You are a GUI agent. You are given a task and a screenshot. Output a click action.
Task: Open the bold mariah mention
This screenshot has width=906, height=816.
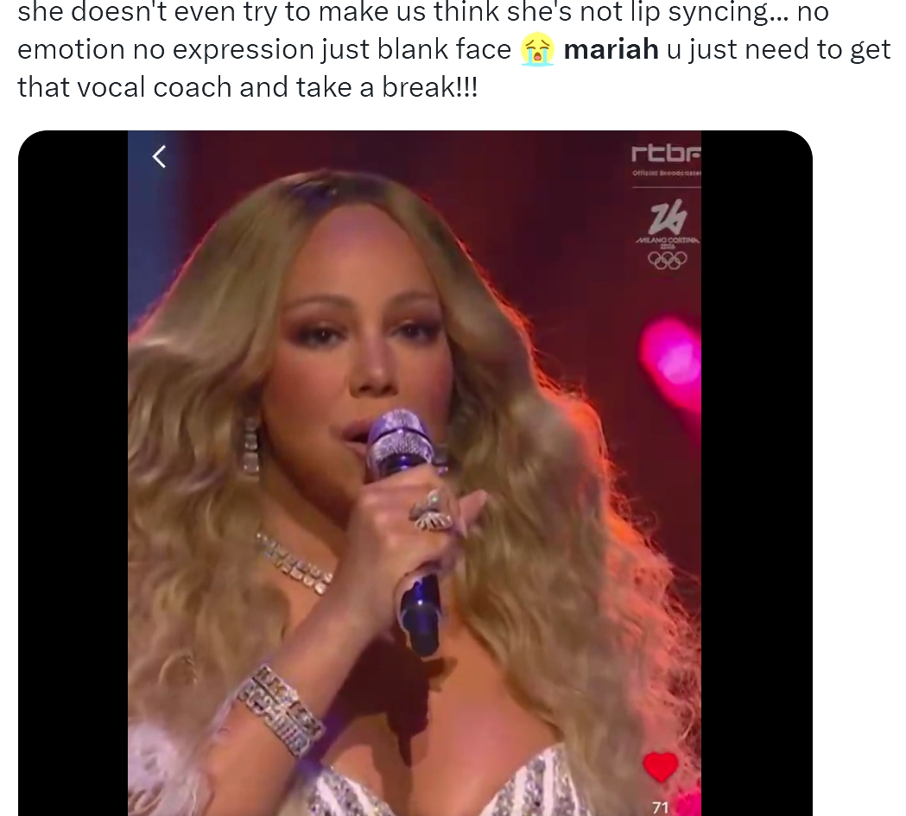tap(611, 49)
